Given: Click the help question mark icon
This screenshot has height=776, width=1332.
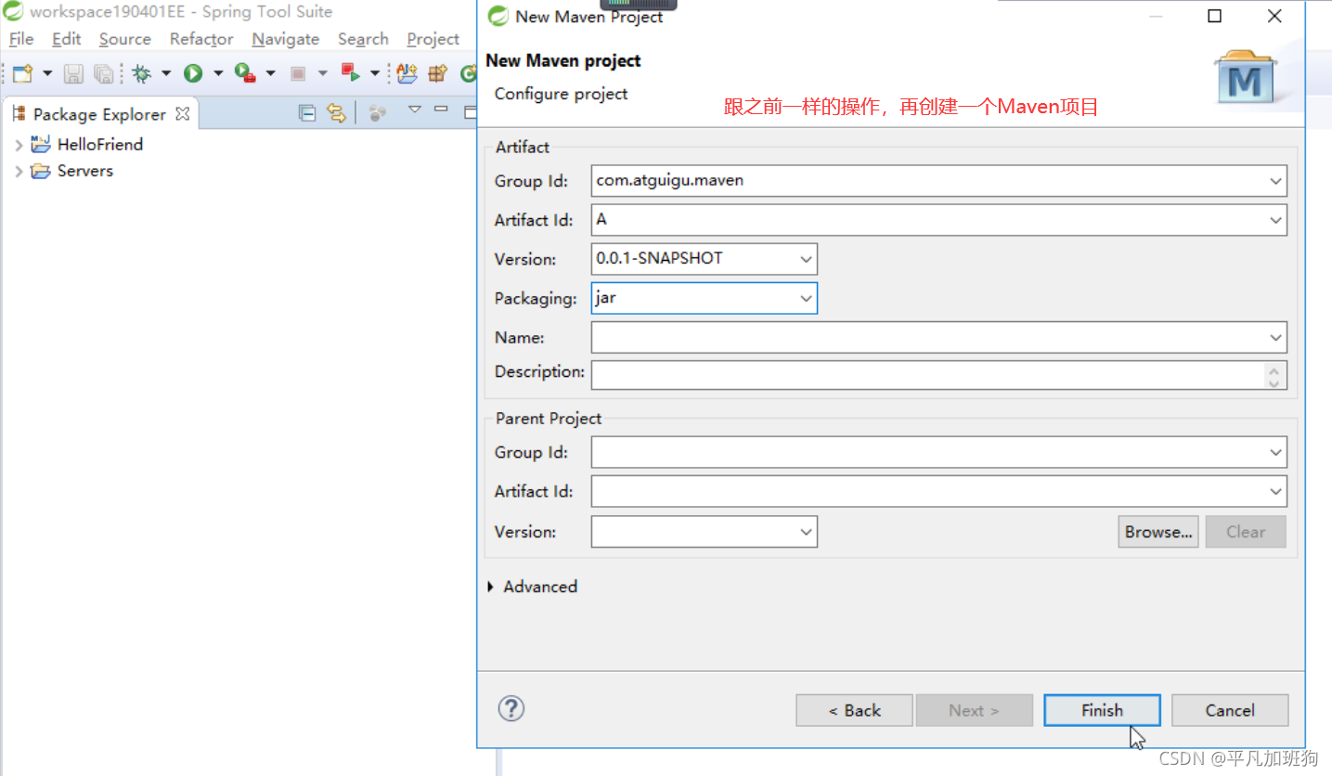Looking at the screenshot, I should (x=511, y=709).
